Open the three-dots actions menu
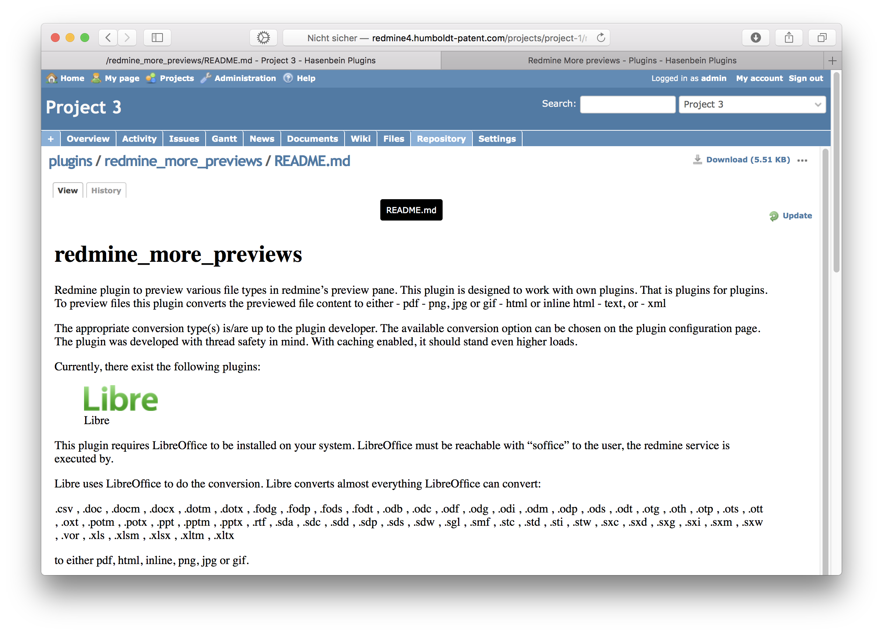The image size is (883, 634). (802, 160)
